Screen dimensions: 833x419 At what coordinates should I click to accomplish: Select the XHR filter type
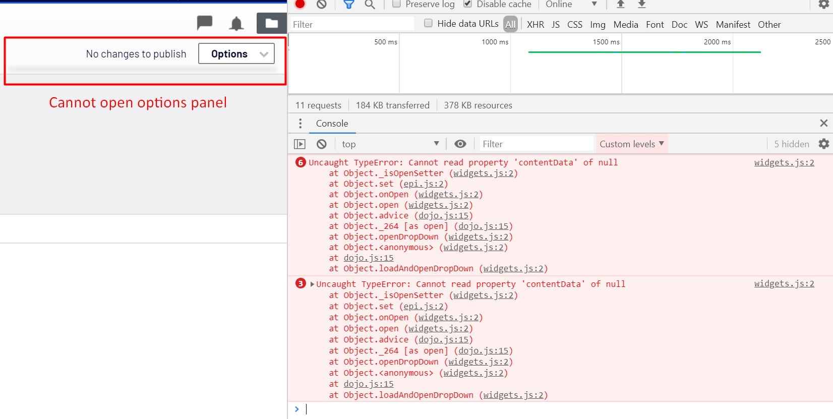coord(535,25)
